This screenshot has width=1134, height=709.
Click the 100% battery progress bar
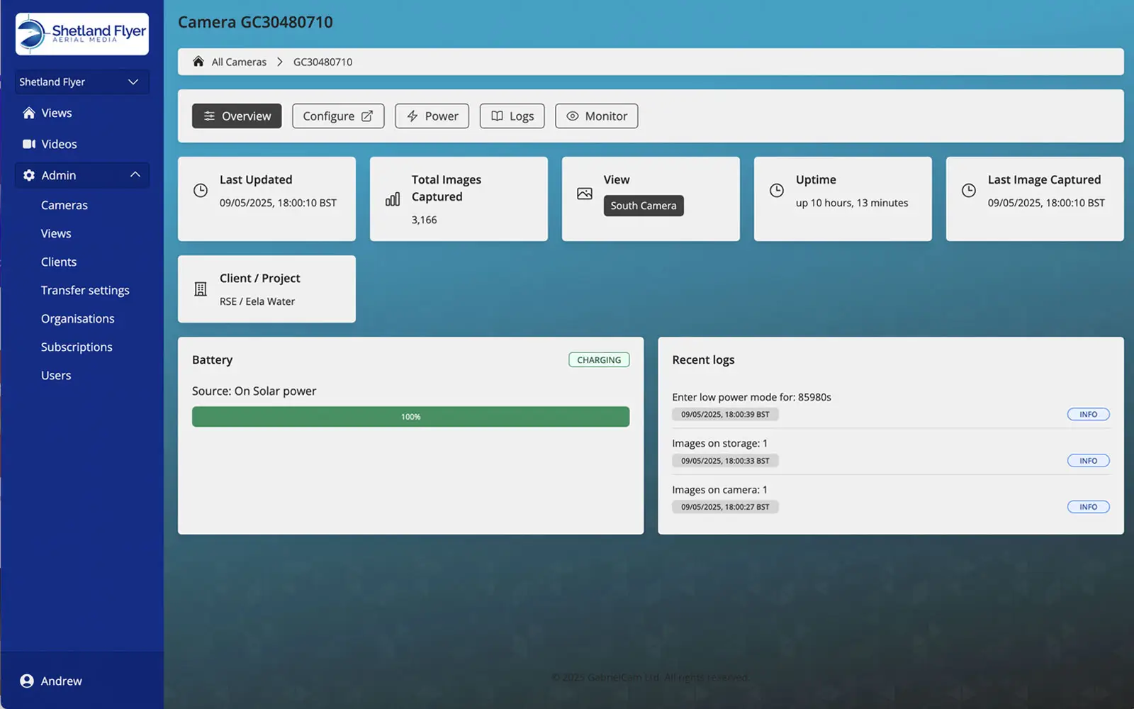410,416
